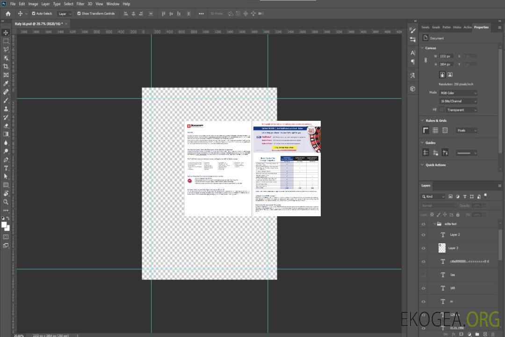Select the Horizontal Type tool

click(6, 168)
